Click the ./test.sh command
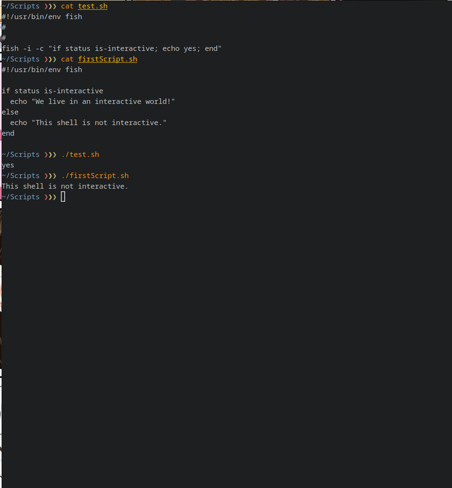452x488 pixels. tap(80, 155)
